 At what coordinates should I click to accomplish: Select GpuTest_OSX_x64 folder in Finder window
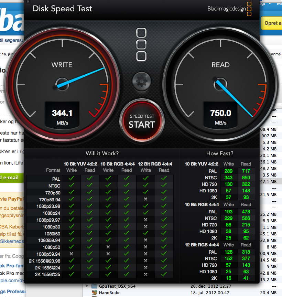(x=117, y=286)
